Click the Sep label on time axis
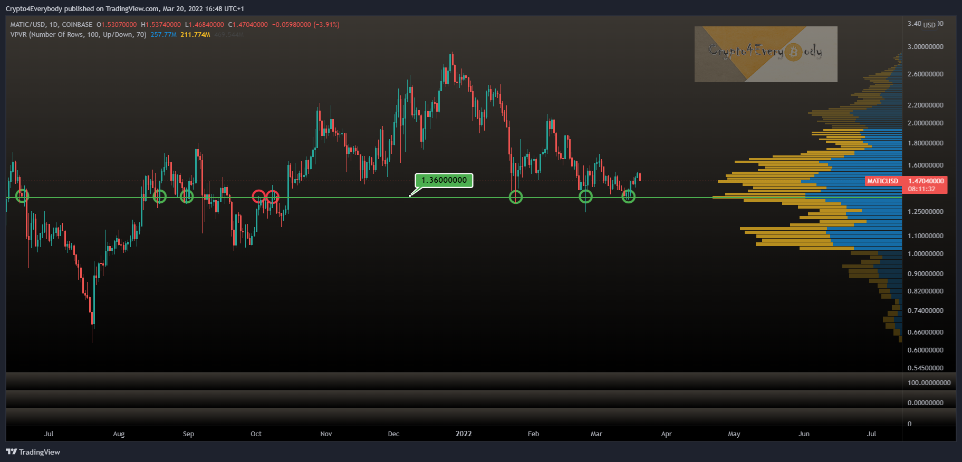The width and height of the screenshot is (962, 462). tap(188, 434)
